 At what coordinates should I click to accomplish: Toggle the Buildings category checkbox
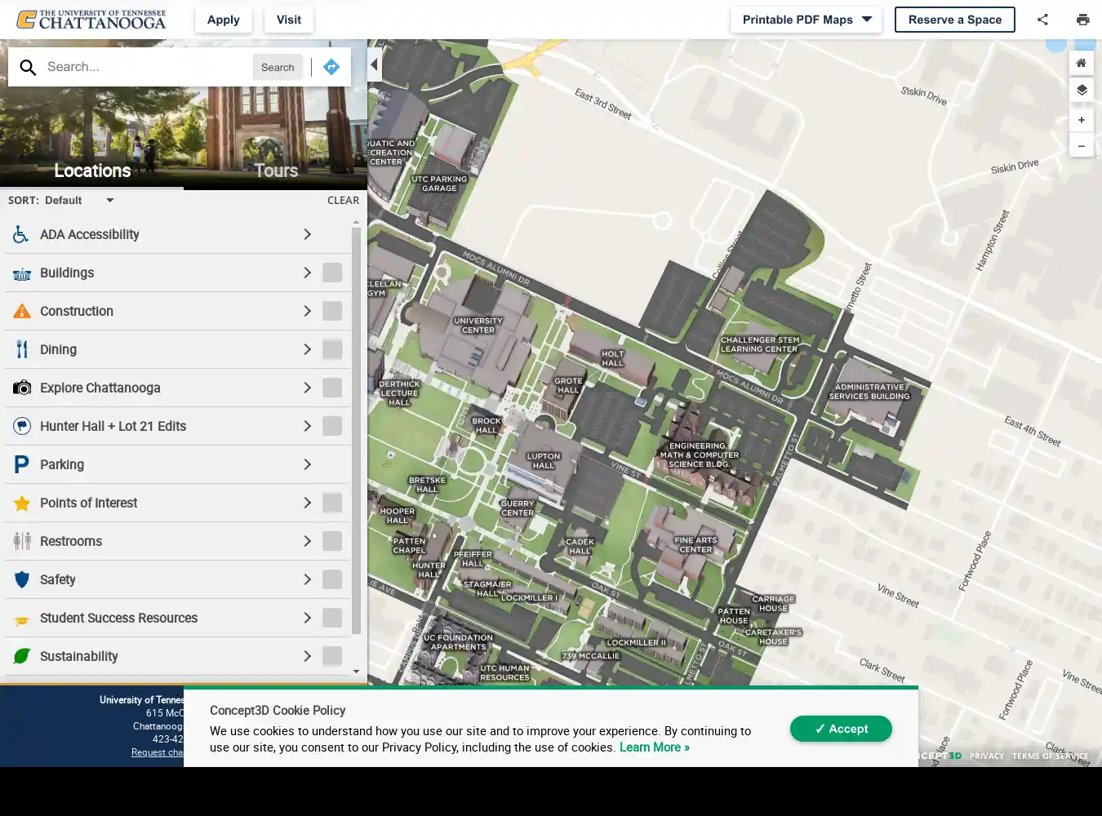(x=332, y=273)
